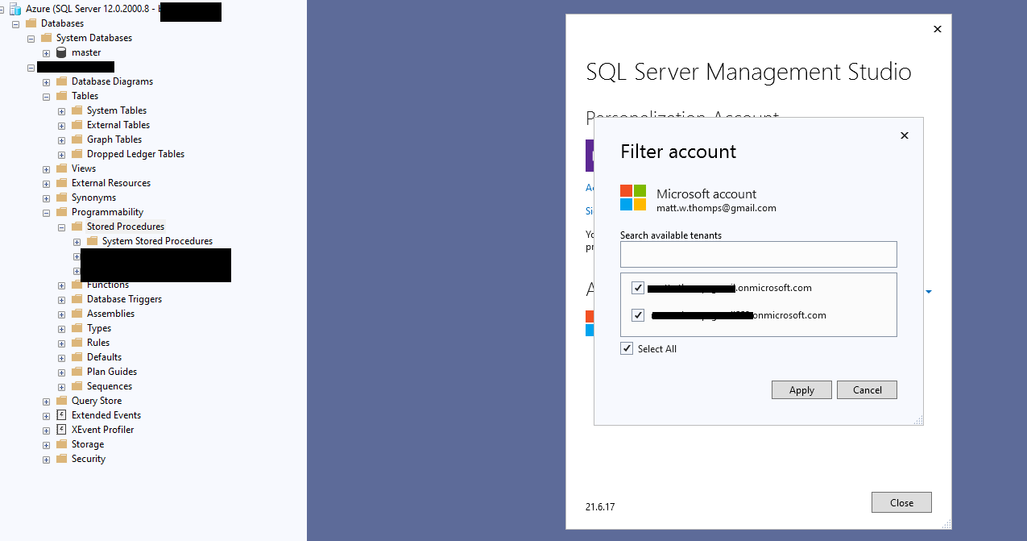Collapse the Programmability node
The height and width of the screenshot is (541, 1027).
tap(46, 212)
